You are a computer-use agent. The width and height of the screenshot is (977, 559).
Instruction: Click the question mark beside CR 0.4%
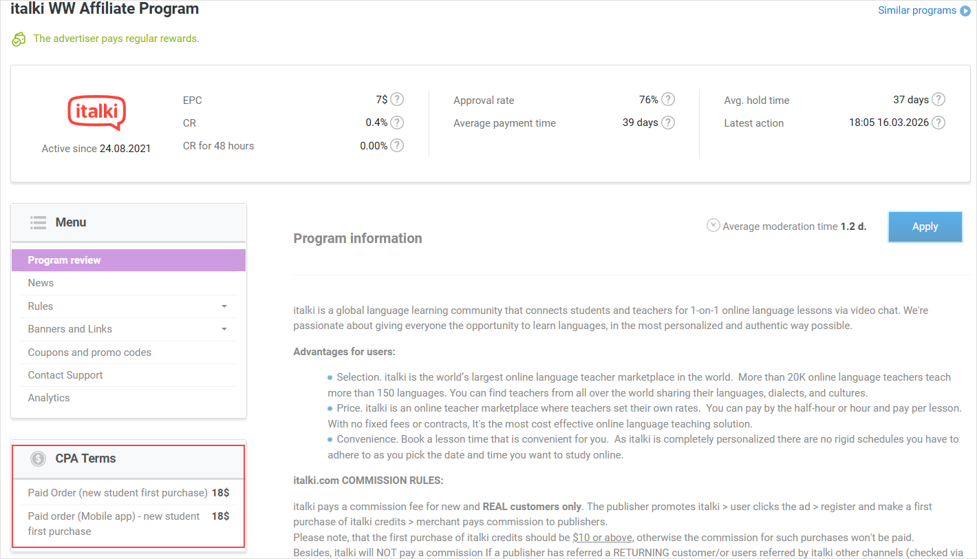(x=397, y=123)
